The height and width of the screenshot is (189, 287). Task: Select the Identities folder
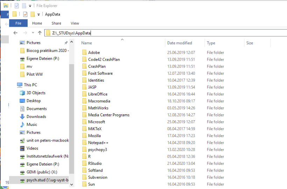coord(96,80)
